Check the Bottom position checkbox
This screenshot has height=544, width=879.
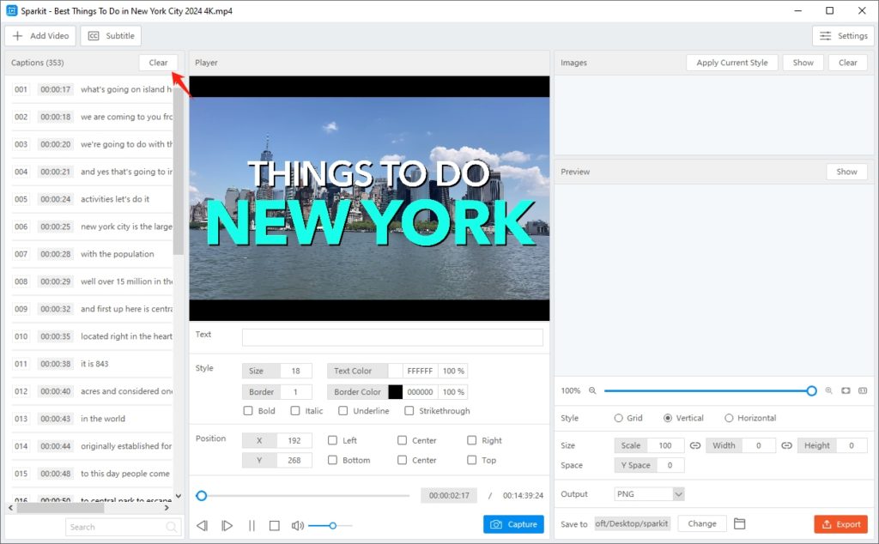(x=332, y=460)
